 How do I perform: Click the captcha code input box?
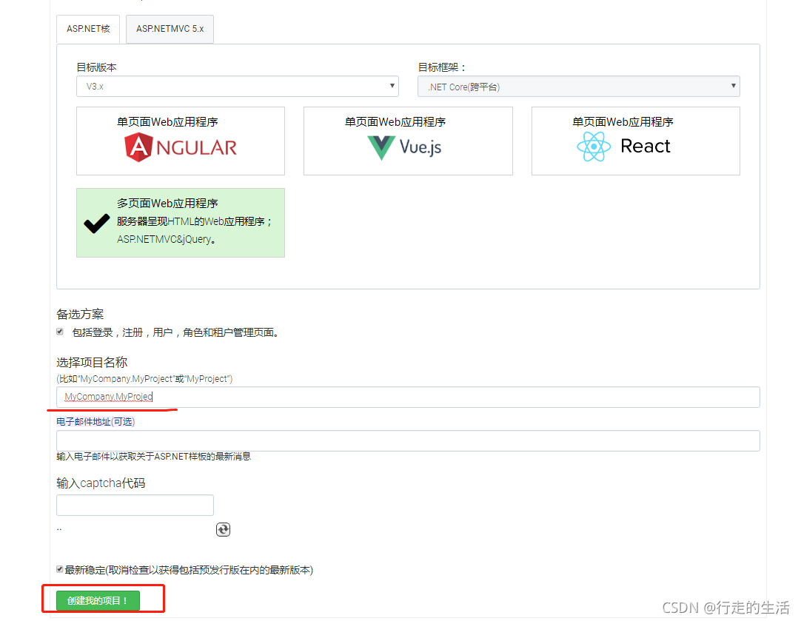(x=135, y=505)
